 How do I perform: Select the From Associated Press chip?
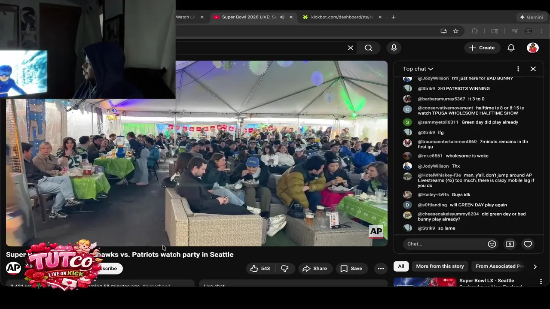pos(500,266)
